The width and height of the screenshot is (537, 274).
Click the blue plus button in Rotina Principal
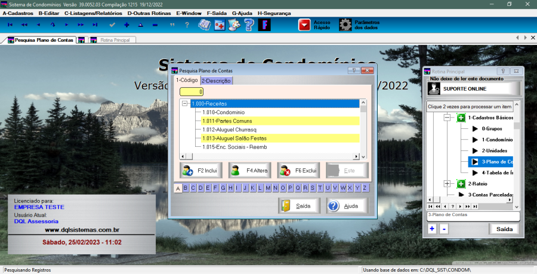coord(432,229)
